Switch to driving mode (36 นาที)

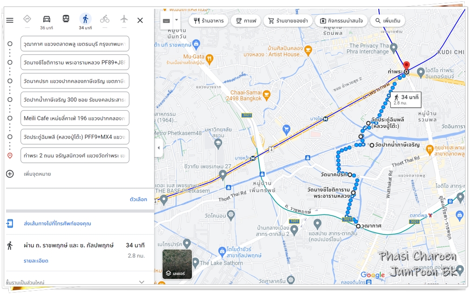(x=47, y=19)
